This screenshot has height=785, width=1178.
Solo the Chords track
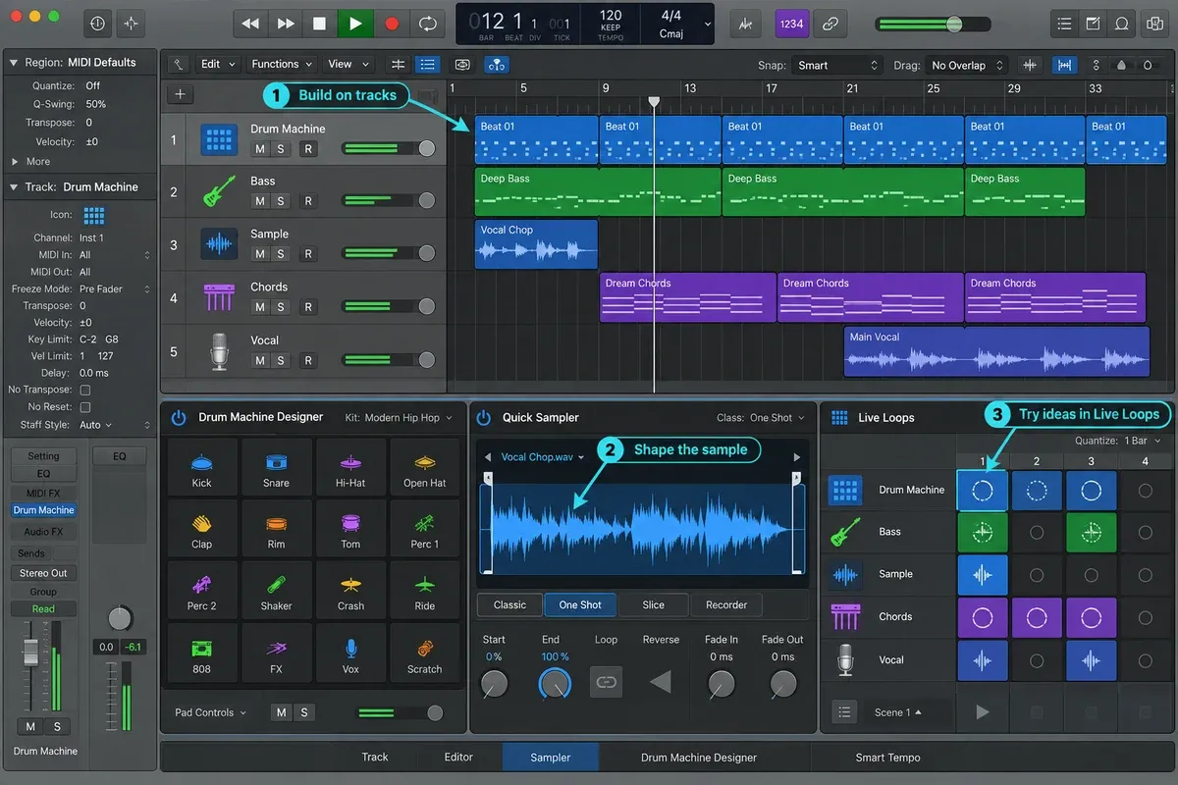[x=280, y=306]
